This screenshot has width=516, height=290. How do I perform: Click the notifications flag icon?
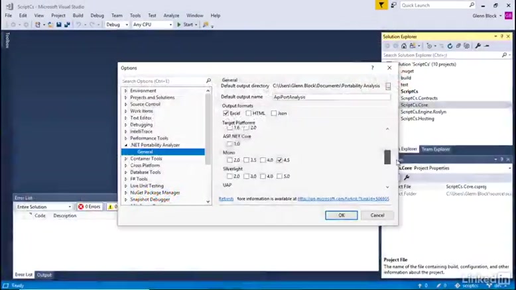pyautogui.click(x=381, y=5)
